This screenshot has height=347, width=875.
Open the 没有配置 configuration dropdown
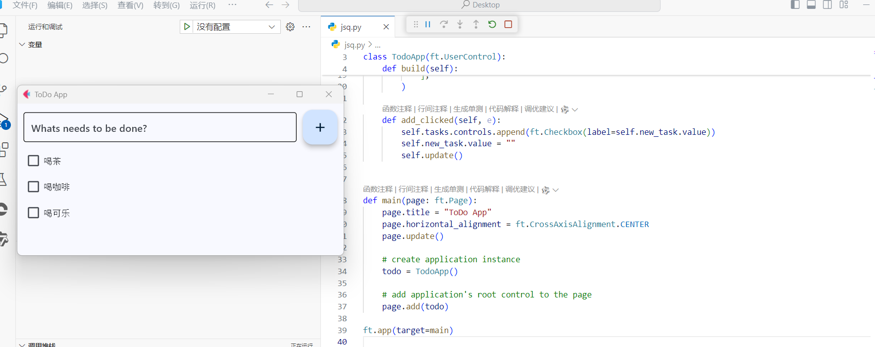coord(271,27)
